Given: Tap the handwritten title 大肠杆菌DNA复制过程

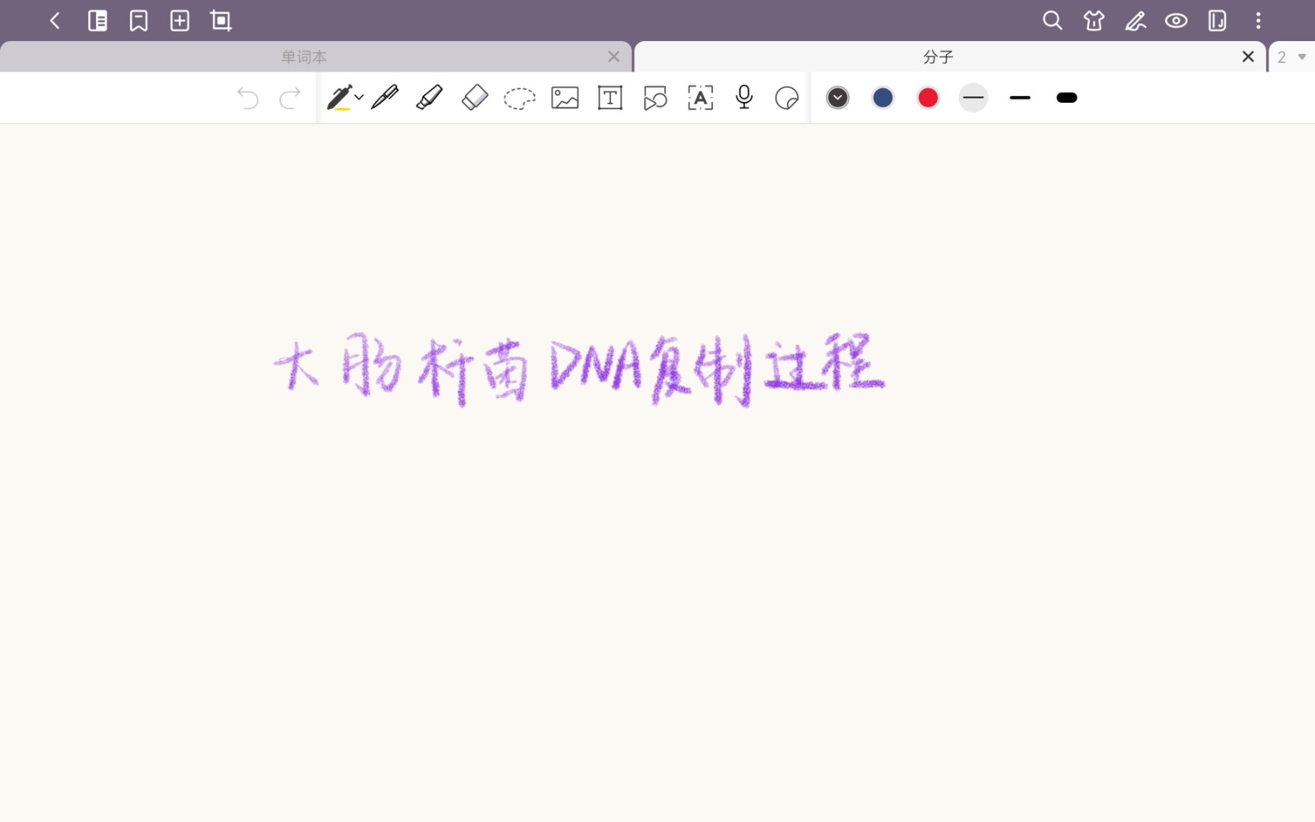Looking at the screenshot, I should [580, 370].
